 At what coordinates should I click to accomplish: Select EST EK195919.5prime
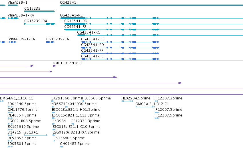point(23,127)
